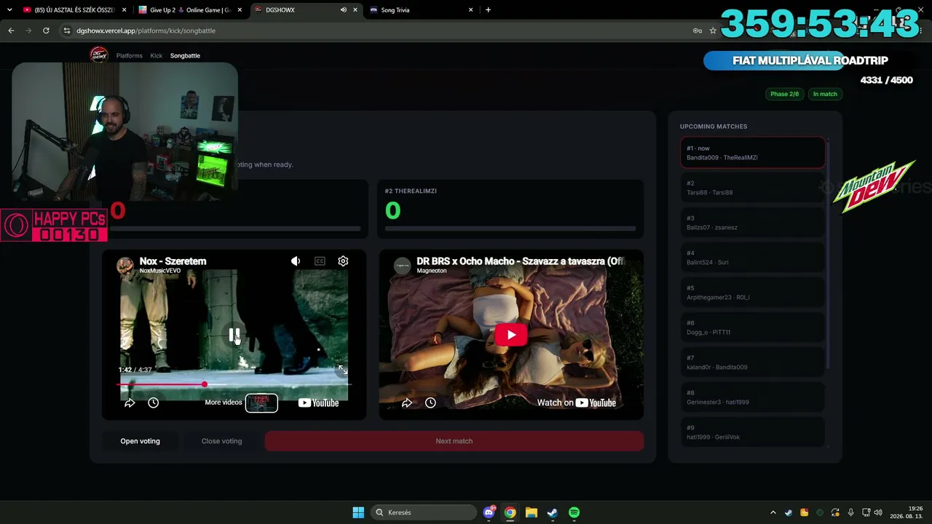Screen dimensions: 932x524
Task: Click Watch on YouTube in DR BRS player
Action: [x=577, y=402]
